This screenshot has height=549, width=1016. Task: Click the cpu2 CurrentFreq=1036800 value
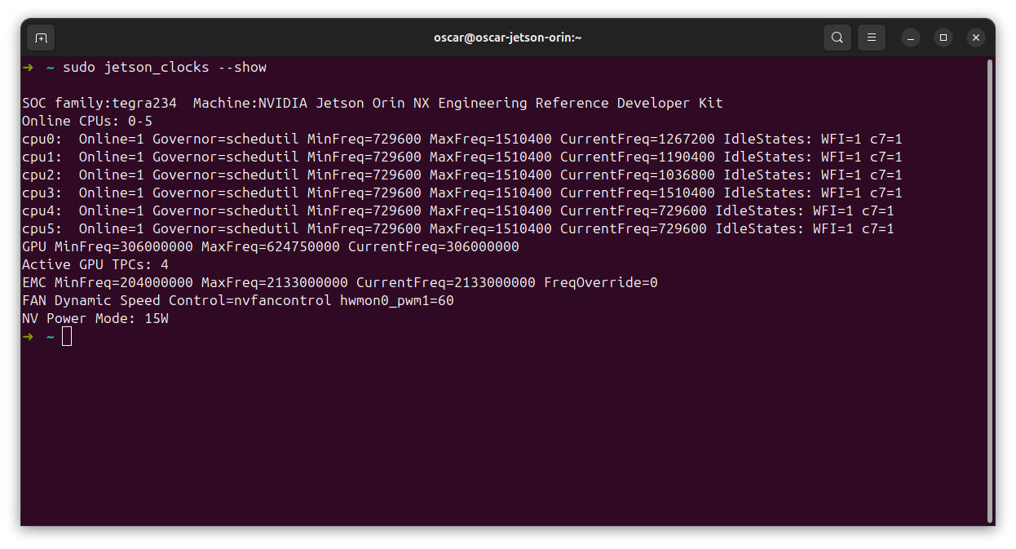click(x=638, y=175)
